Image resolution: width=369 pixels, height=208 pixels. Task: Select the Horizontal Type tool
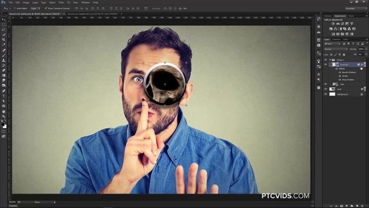pyautogui.click(x=3, y=96)
